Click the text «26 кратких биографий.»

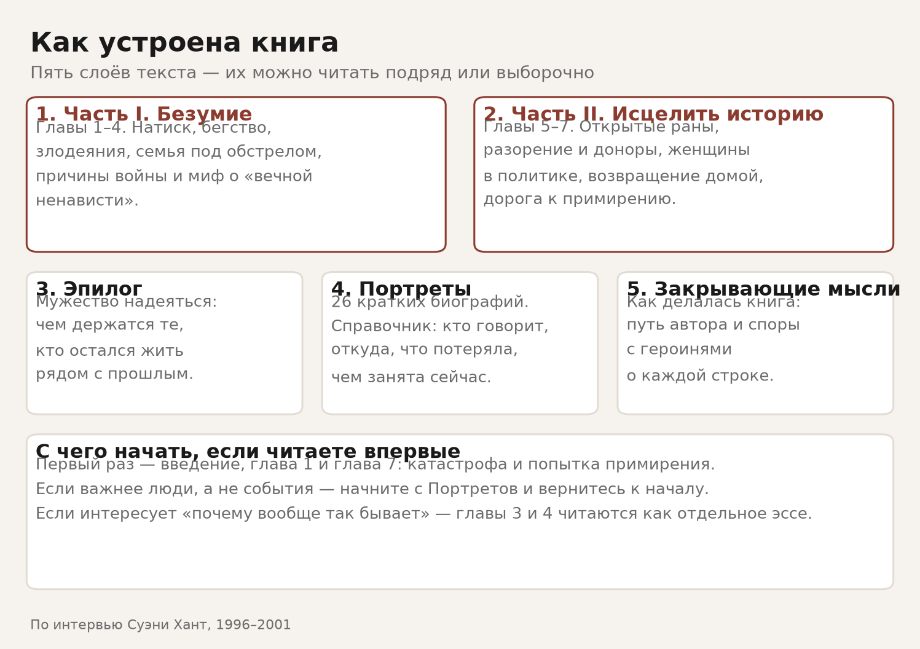[x=430, y=302]
